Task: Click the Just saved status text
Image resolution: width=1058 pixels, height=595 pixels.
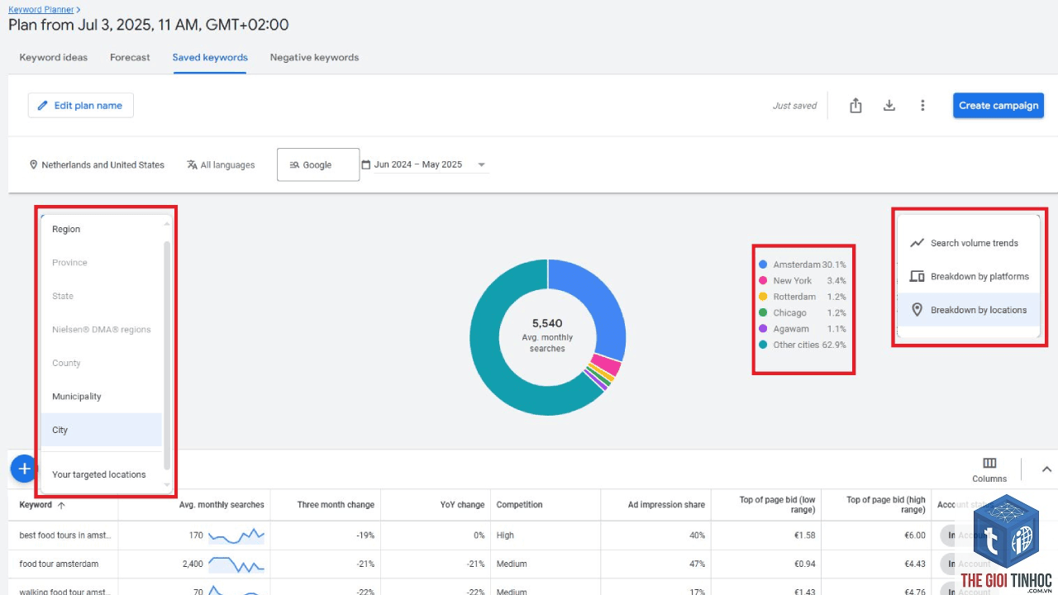Action: [x=794, y=106]
